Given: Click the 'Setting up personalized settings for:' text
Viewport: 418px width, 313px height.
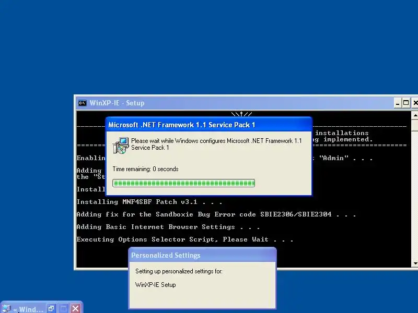Looking at the screenshot, I should [x=179, y=271].
